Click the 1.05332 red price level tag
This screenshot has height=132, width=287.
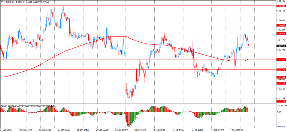[281, 6]
